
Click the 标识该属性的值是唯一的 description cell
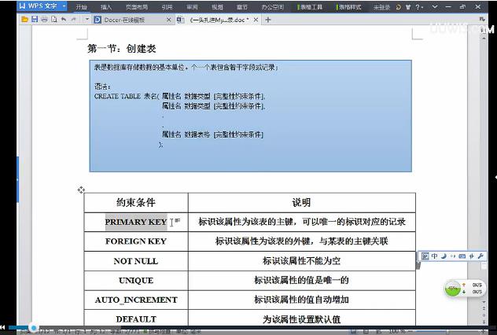(x=301, y=281)
